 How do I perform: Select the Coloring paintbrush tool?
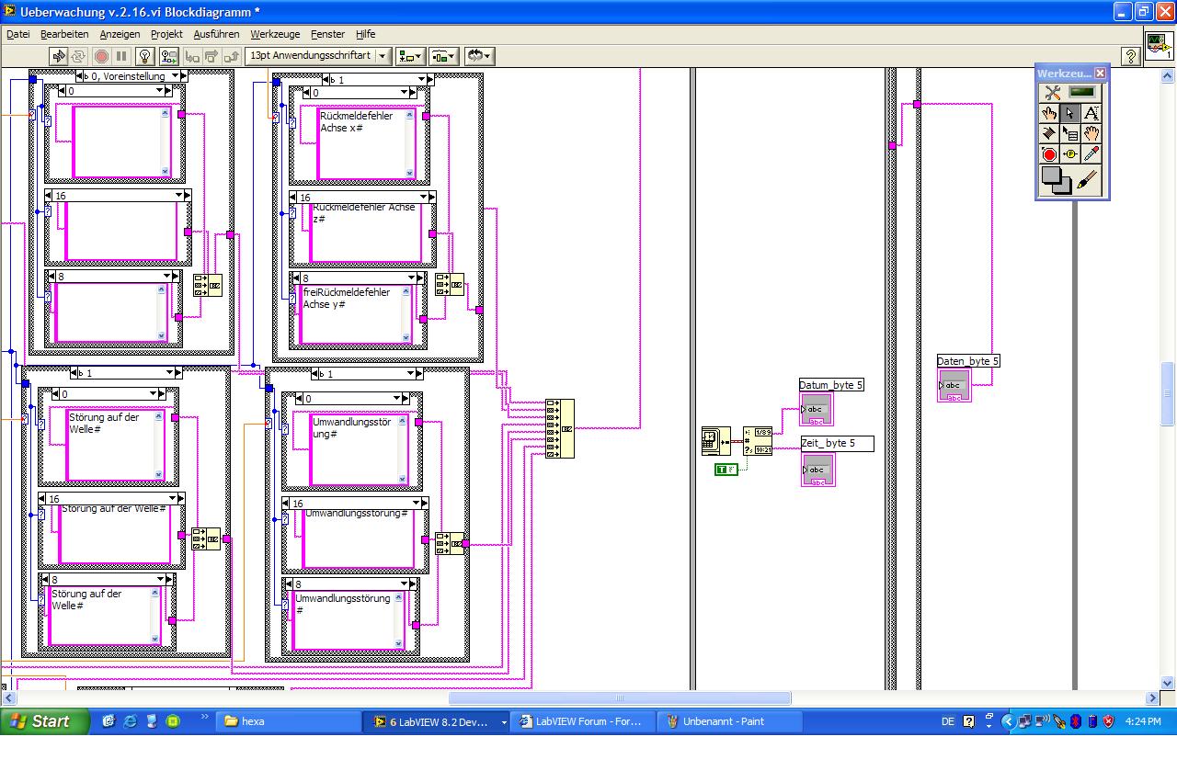[1088, 180]
